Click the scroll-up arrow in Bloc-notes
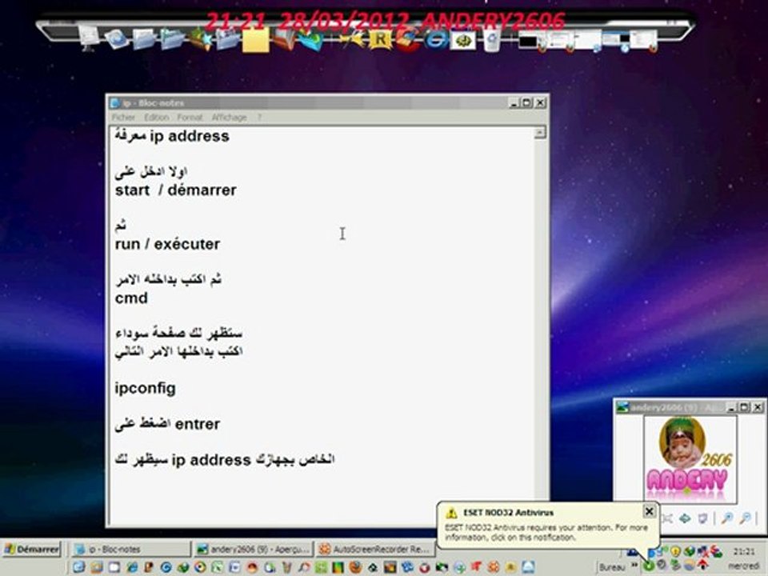The width and height of the screenshot is (768, 576). [539, 133]
